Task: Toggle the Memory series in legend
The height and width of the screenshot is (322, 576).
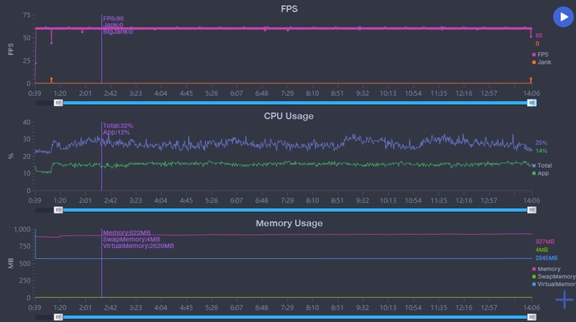Action: click(x=548, y=268)
